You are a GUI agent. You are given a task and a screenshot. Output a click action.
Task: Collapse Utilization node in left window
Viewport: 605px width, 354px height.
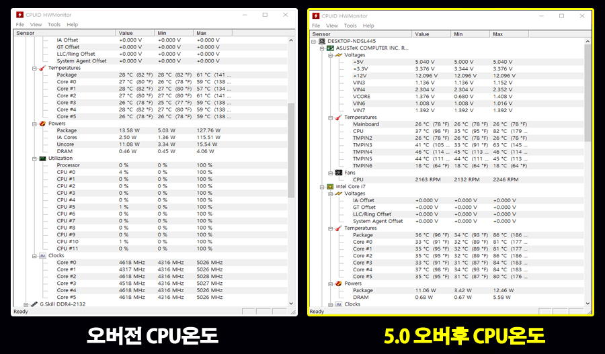34,159
